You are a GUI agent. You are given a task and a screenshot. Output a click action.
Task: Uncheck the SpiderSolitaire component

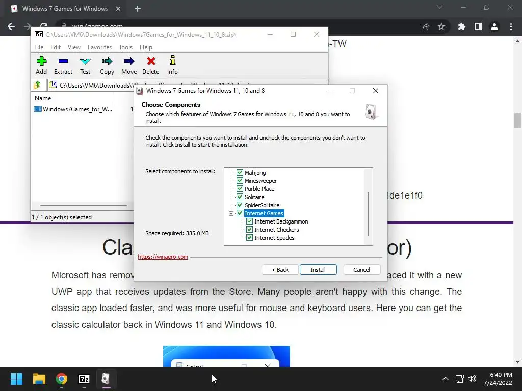tap(240, 205)
